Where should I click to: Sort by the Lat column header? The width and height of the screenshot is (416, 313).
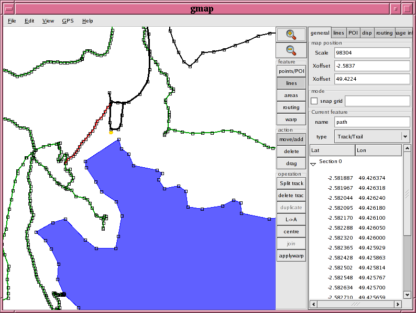pos(332,150)
